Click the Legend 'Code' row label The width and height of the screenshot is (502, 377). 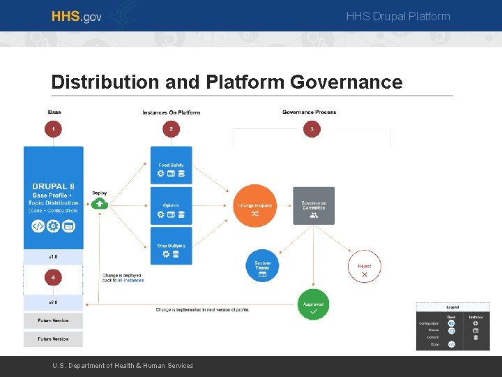434,344
